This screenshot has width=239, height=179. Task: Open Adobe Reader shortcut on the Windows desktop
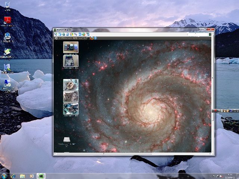point(7,20)
